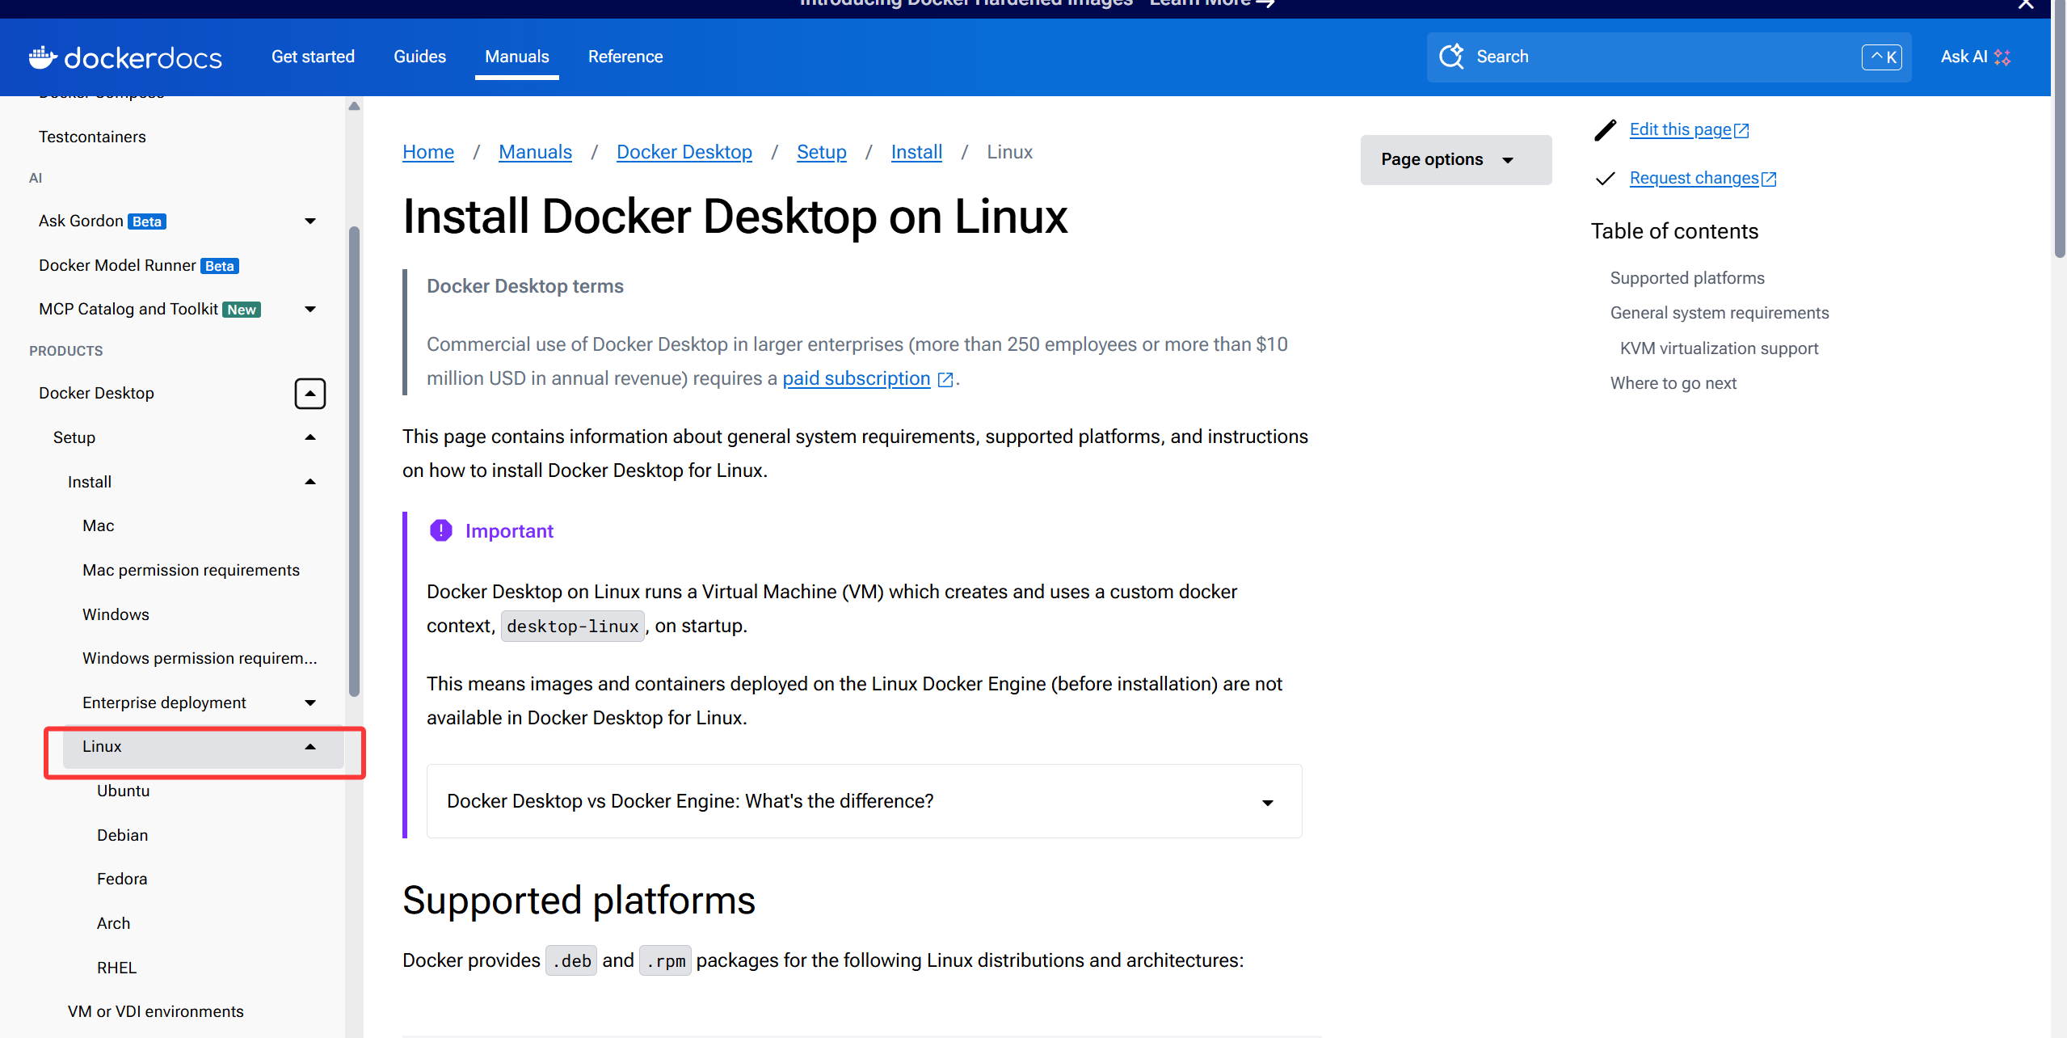Image resolution: width=2067 pixels, height=1038 pixels.
Task: Expand the MCP Catalog and Toolkit item
Action: point(309,310)
